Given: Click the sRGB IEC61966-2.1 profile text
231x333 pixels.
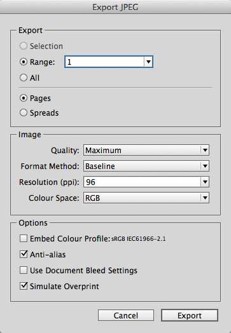Looking at the screenshot, I should pos(139,239).
